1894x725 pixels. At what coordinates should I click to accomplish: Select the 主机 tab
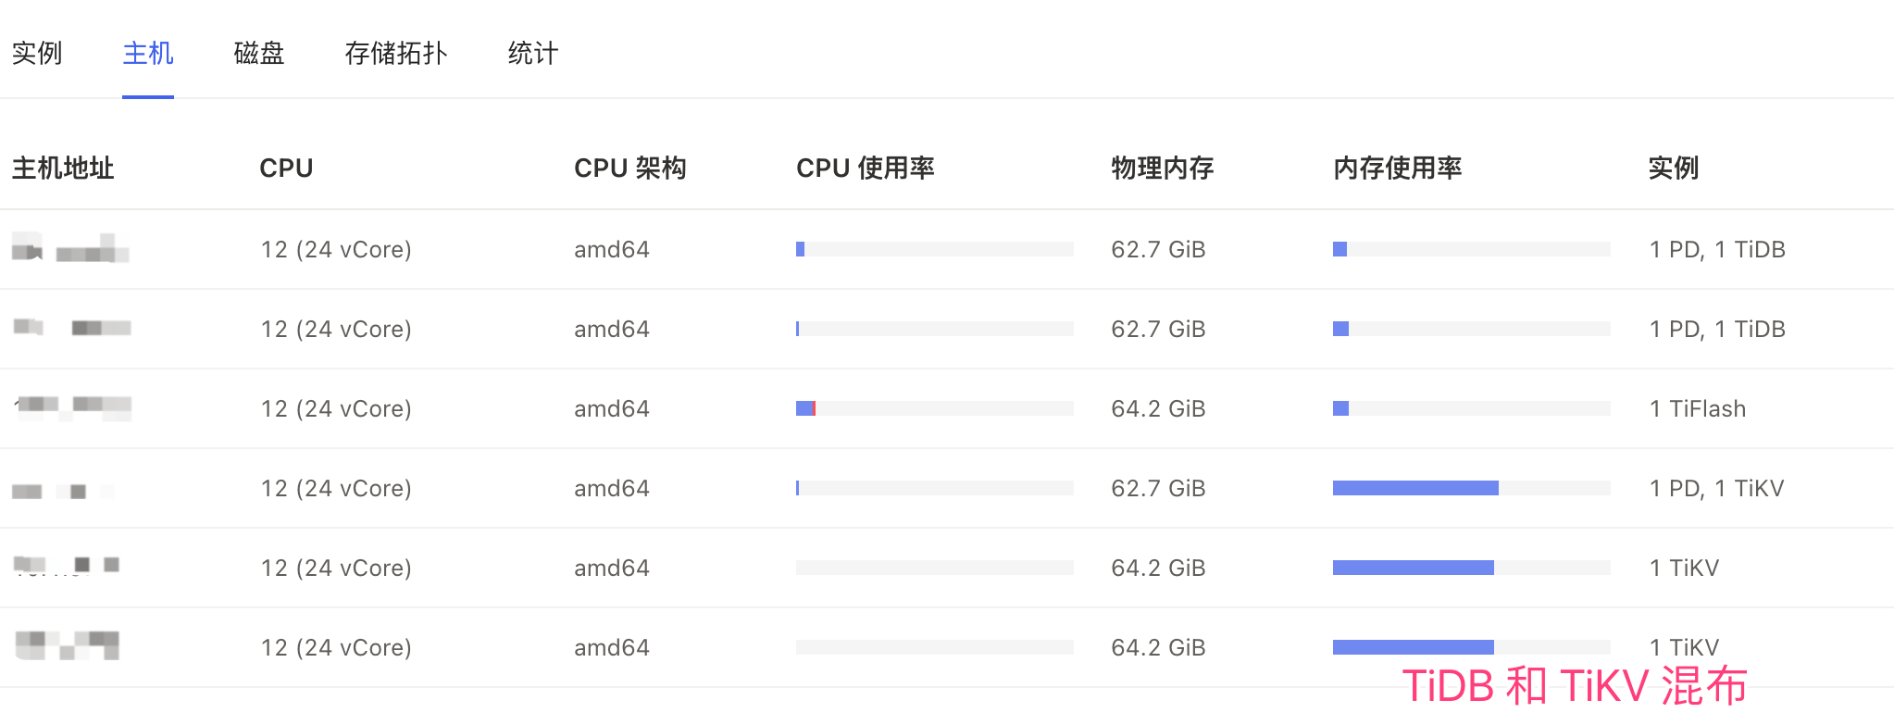click(148, 54)
